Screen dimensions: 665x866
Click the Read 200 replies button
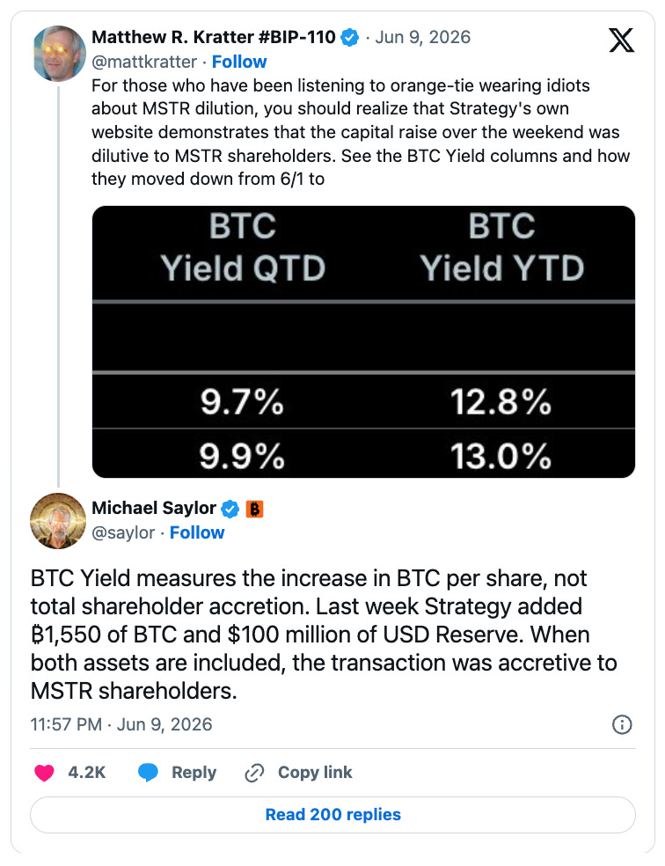[332, 815]
